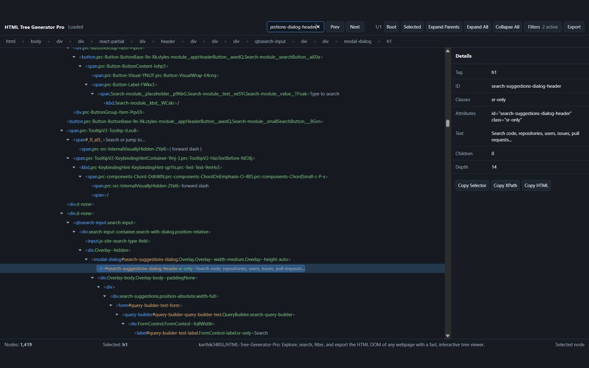The width and height of the screenshot is (589, 368).
Task: Collapse span.prc-components-Chord node
Action: point(80,177)
